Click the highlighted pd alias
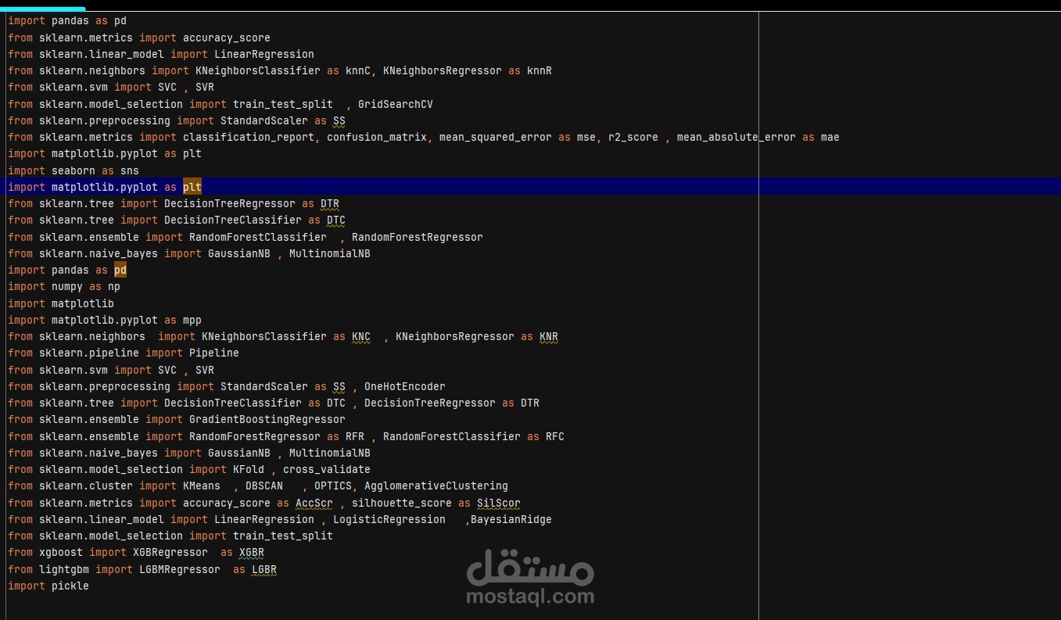 pos(120,270)
